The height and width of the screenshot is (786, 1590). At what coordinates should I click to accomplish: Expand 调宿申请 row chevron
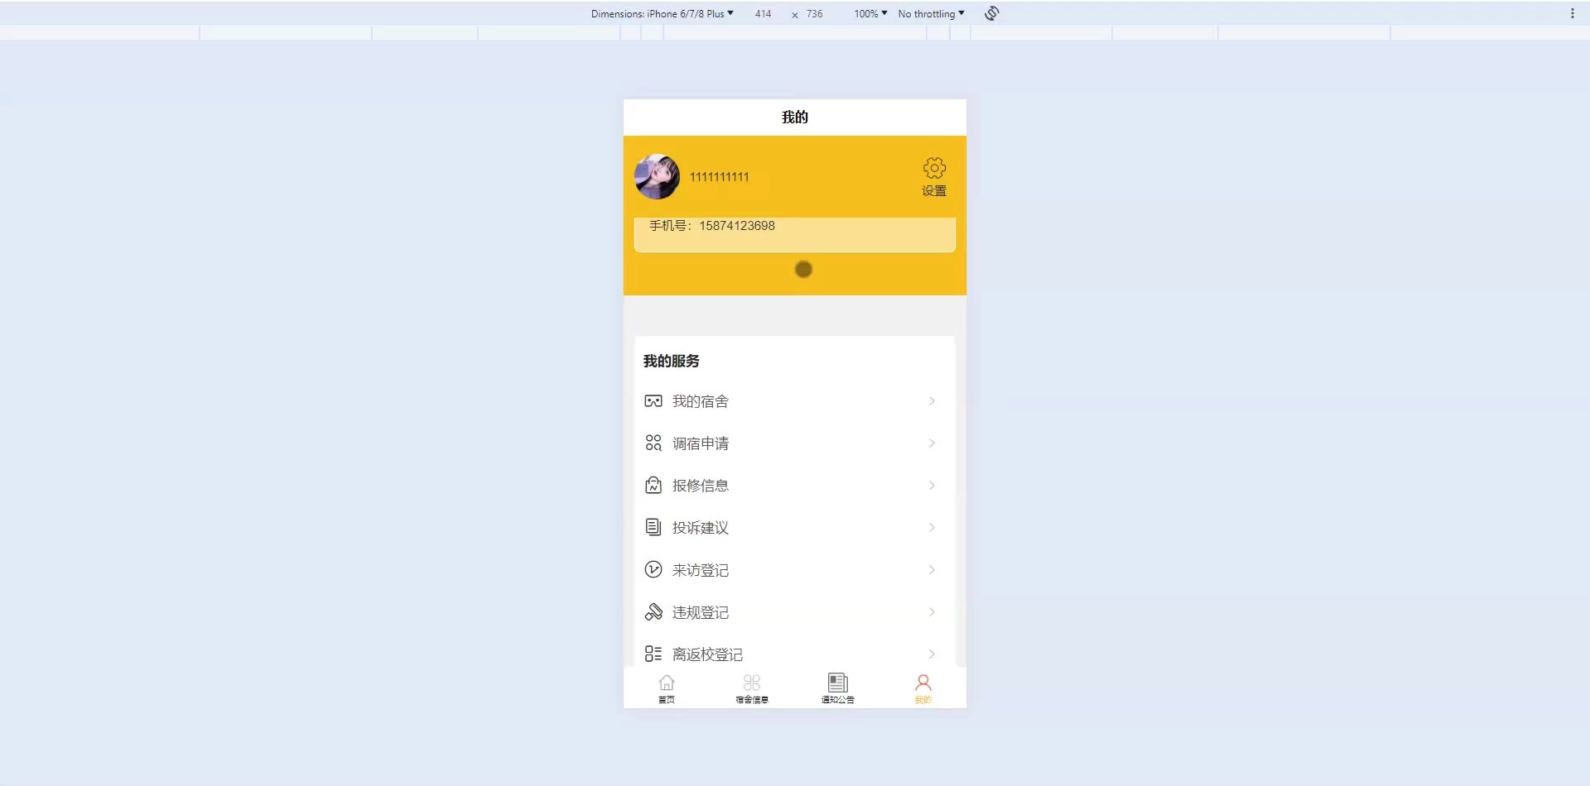click(x=932, y=443)
